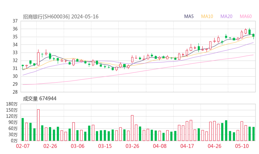Viewport: 259px width, 154px height.
Task: Click the price axis label 34
Action: (x=15, y=44)
